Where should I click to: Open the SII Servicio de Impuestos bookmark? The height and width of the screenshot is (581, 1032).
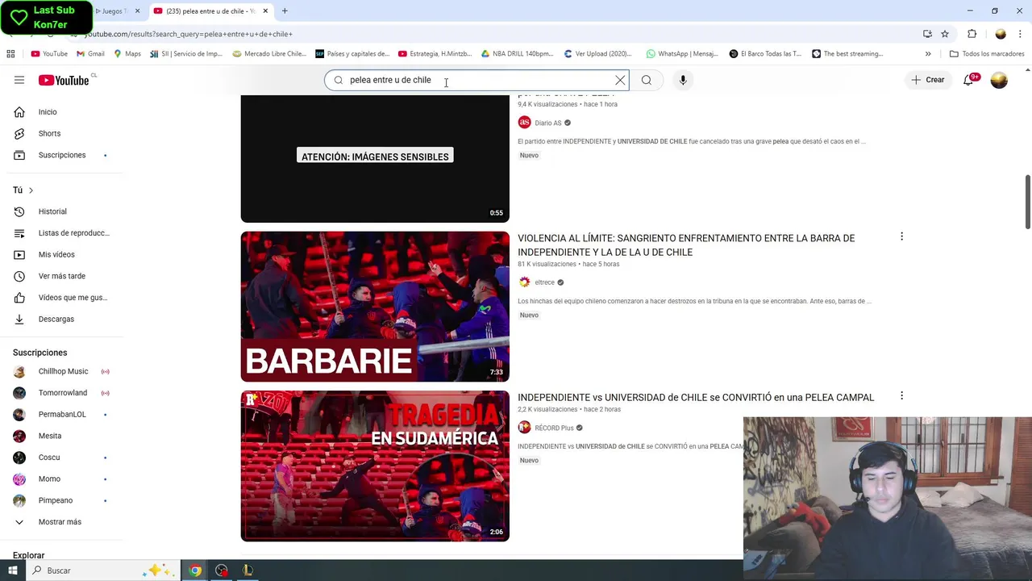[x=186, y=54]
